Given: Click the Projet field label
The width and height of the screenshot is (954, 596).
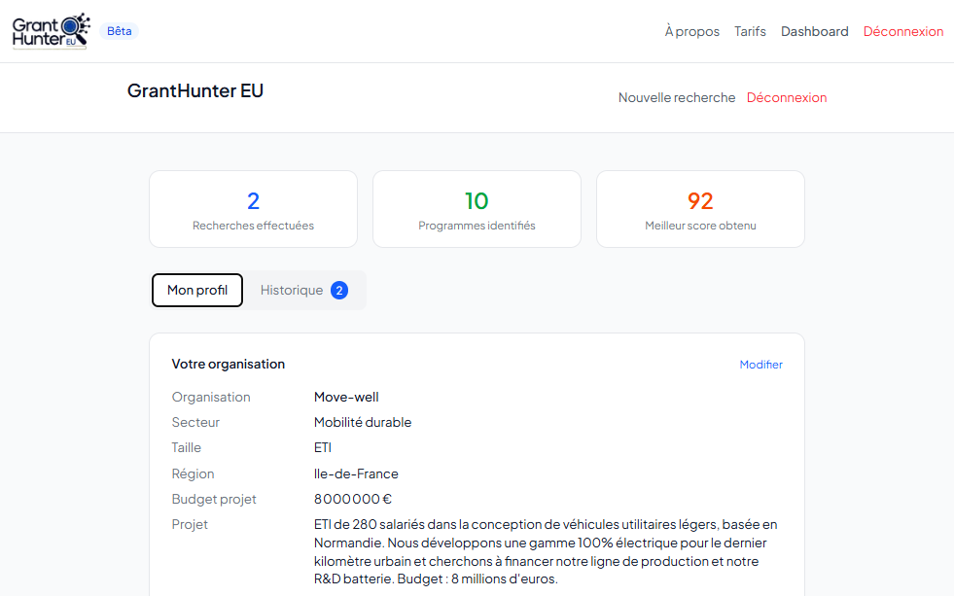Looking at the screenshot, I should [190, 525].
